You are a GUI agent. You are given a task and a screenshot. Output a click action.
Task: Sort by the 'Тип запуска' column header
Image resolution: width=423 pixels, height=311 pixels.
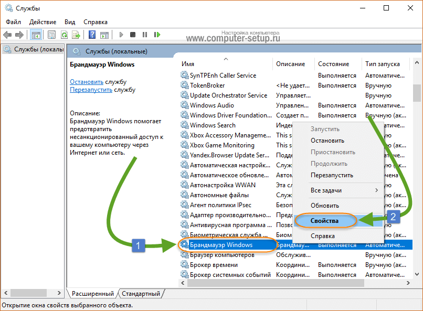(x=382, y=64)
